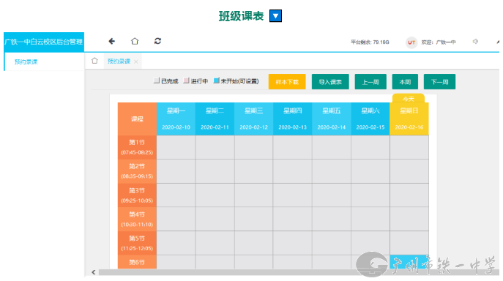The height and width of the screenshot is (281, 503).
Task: Click the Wednesday 第3节 schedule cell
Action: point(254,195)
